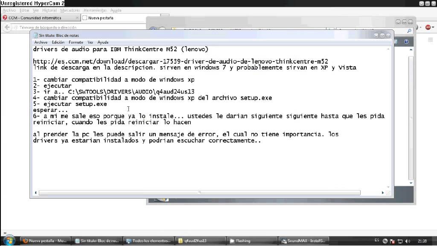
Task: Click the 'esperar...' line
Action: point(50,110)
